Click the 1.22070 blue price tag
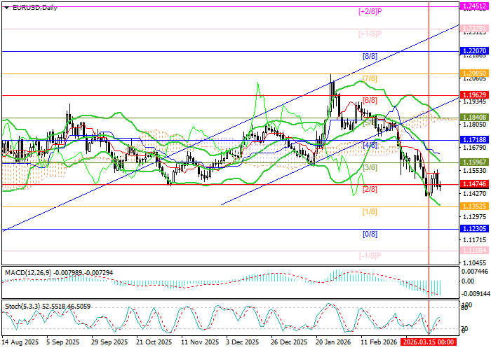491x350 pixels. 474,51
